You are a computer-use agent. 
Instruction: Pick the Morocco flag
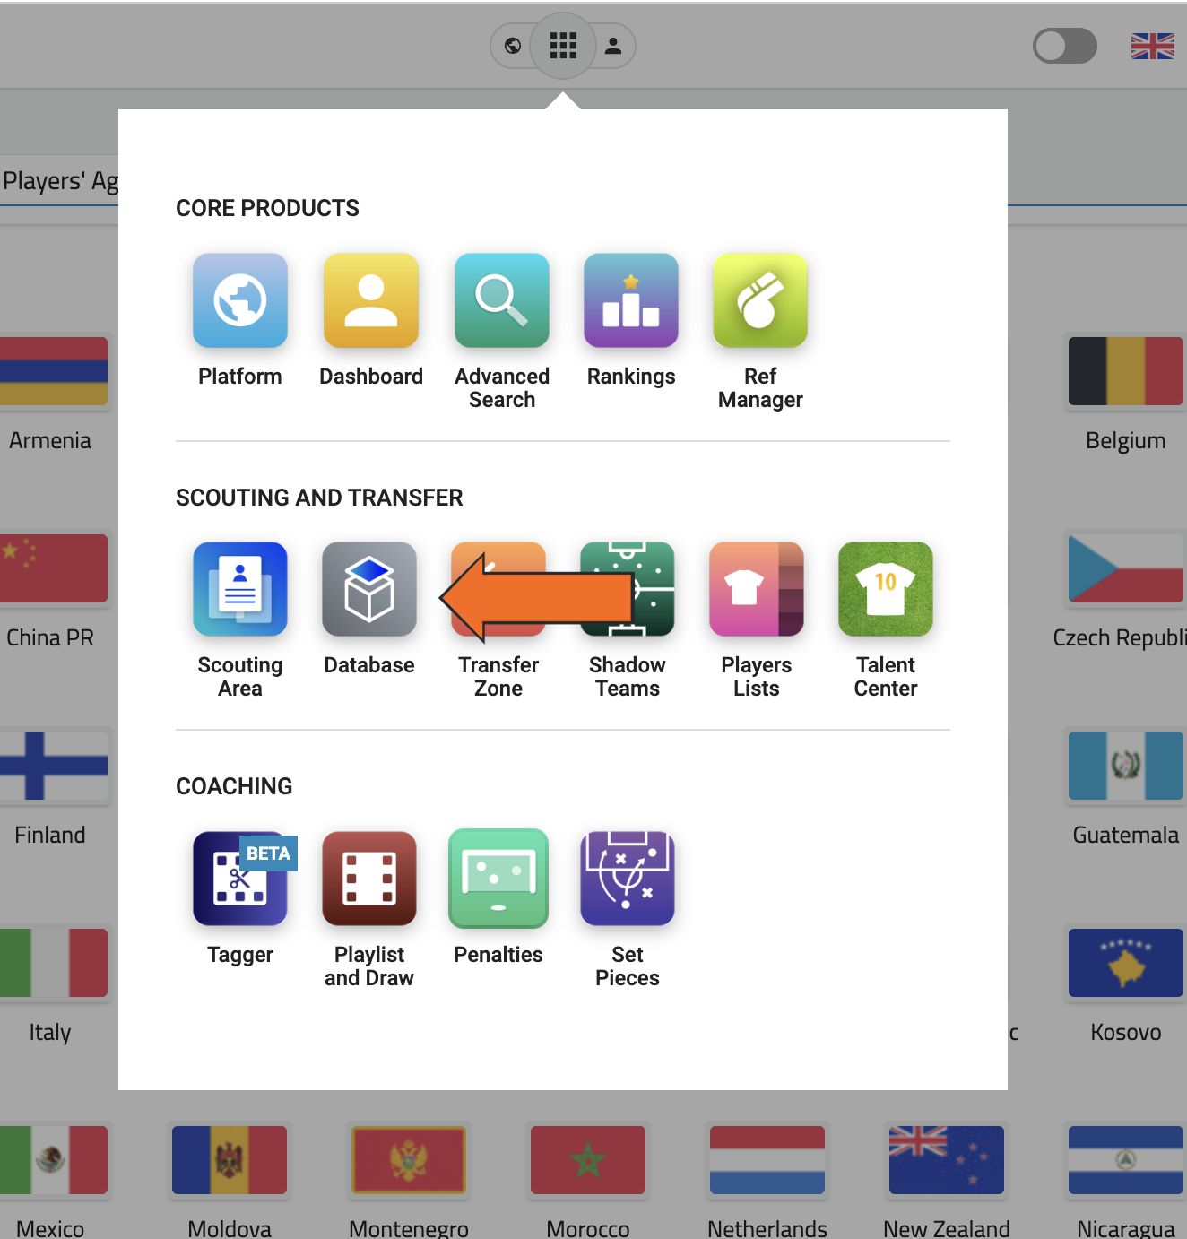tap(588, 1160)
